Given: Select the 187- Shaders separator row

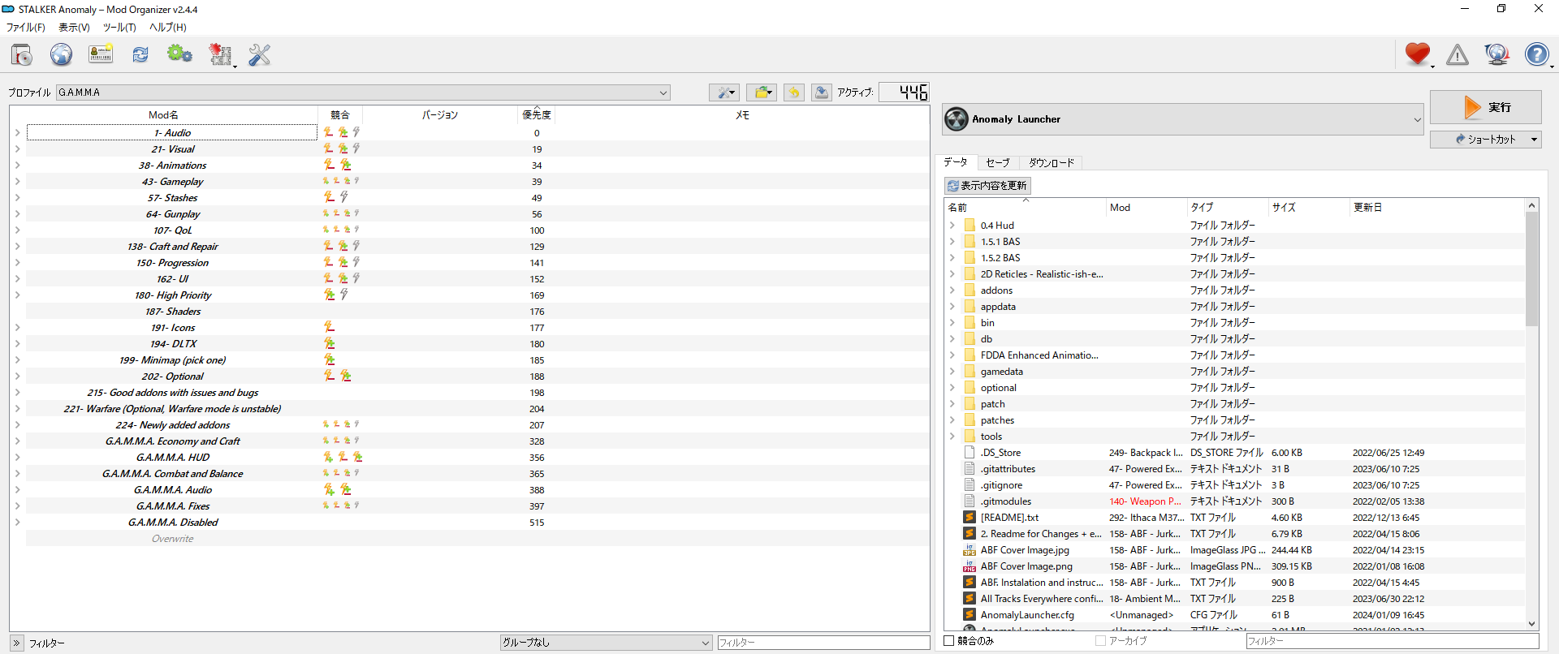Looking at the screenshot, I should [x=477, y=312].
